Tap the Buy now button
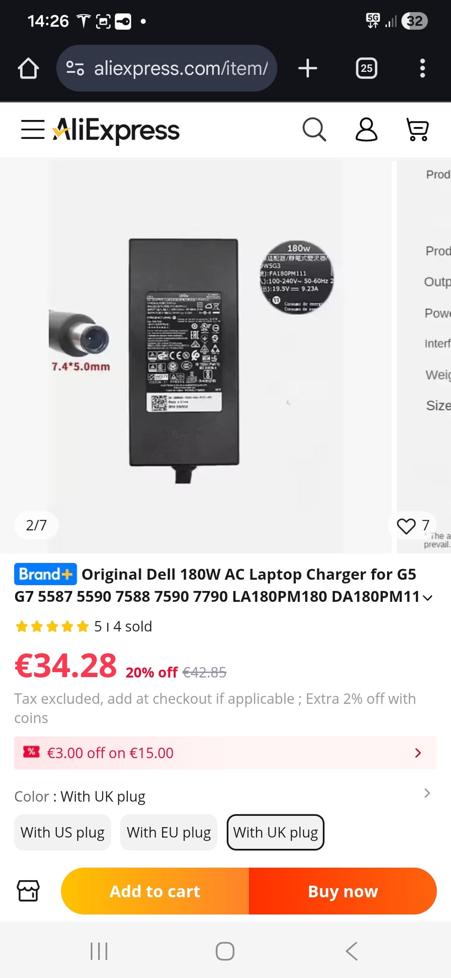This screenshot has width=451, height=978. tap(343, 891)
